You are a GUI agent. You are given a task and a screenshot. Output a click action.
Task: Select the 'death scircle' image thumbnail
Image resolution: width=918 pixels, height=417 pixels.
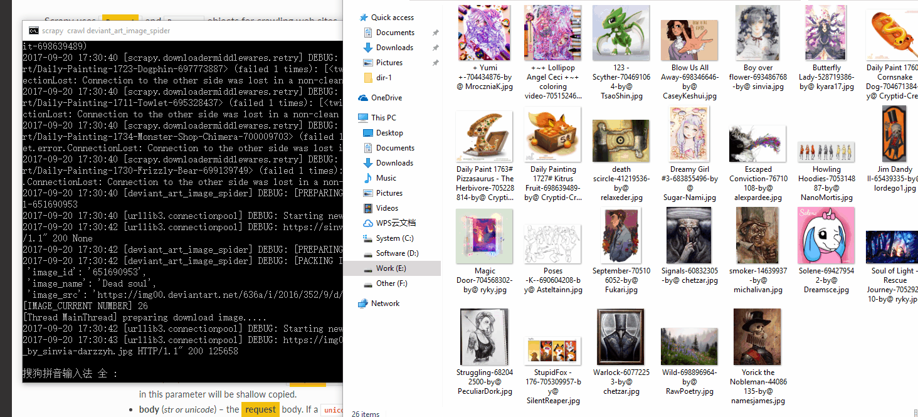point(621,141)
